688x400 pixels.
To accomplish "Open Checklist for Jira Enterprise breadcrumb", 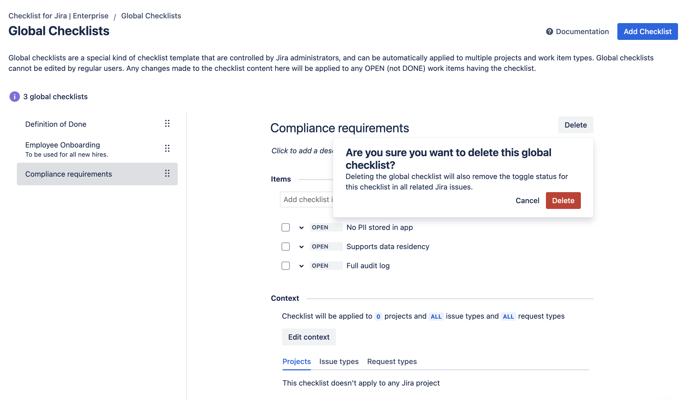I will pyautogui.click(x=58, y=16).
